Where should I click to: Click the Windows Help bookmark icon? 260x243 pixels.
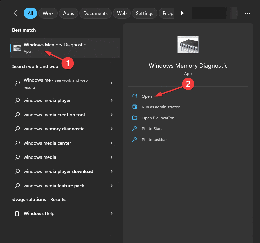pos(17,214)
